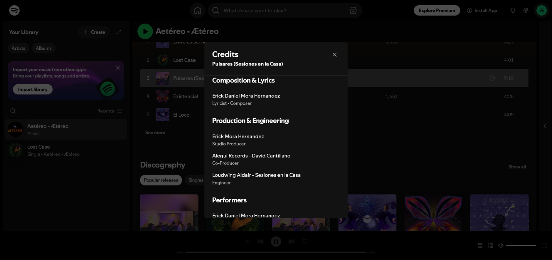The height and width of the screenshot is (260, 552).
Task: Click Existencial butterfly cover art
Action: pos(163,96)
